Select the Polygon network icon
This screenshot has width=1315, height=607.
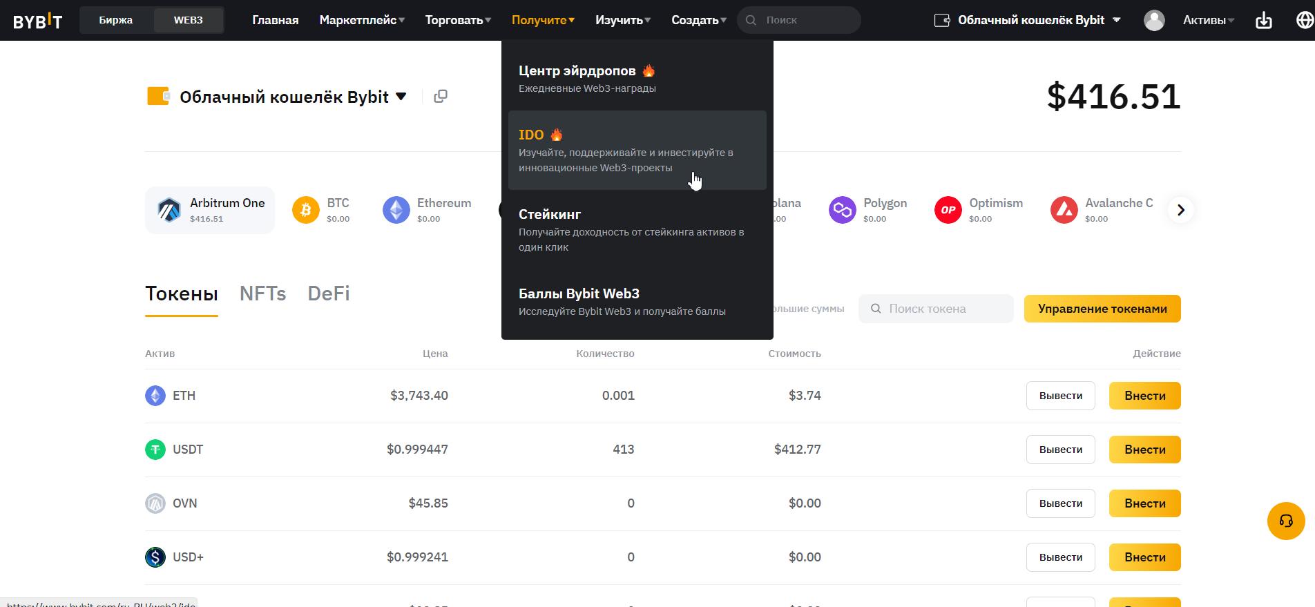tap(843, 210)
